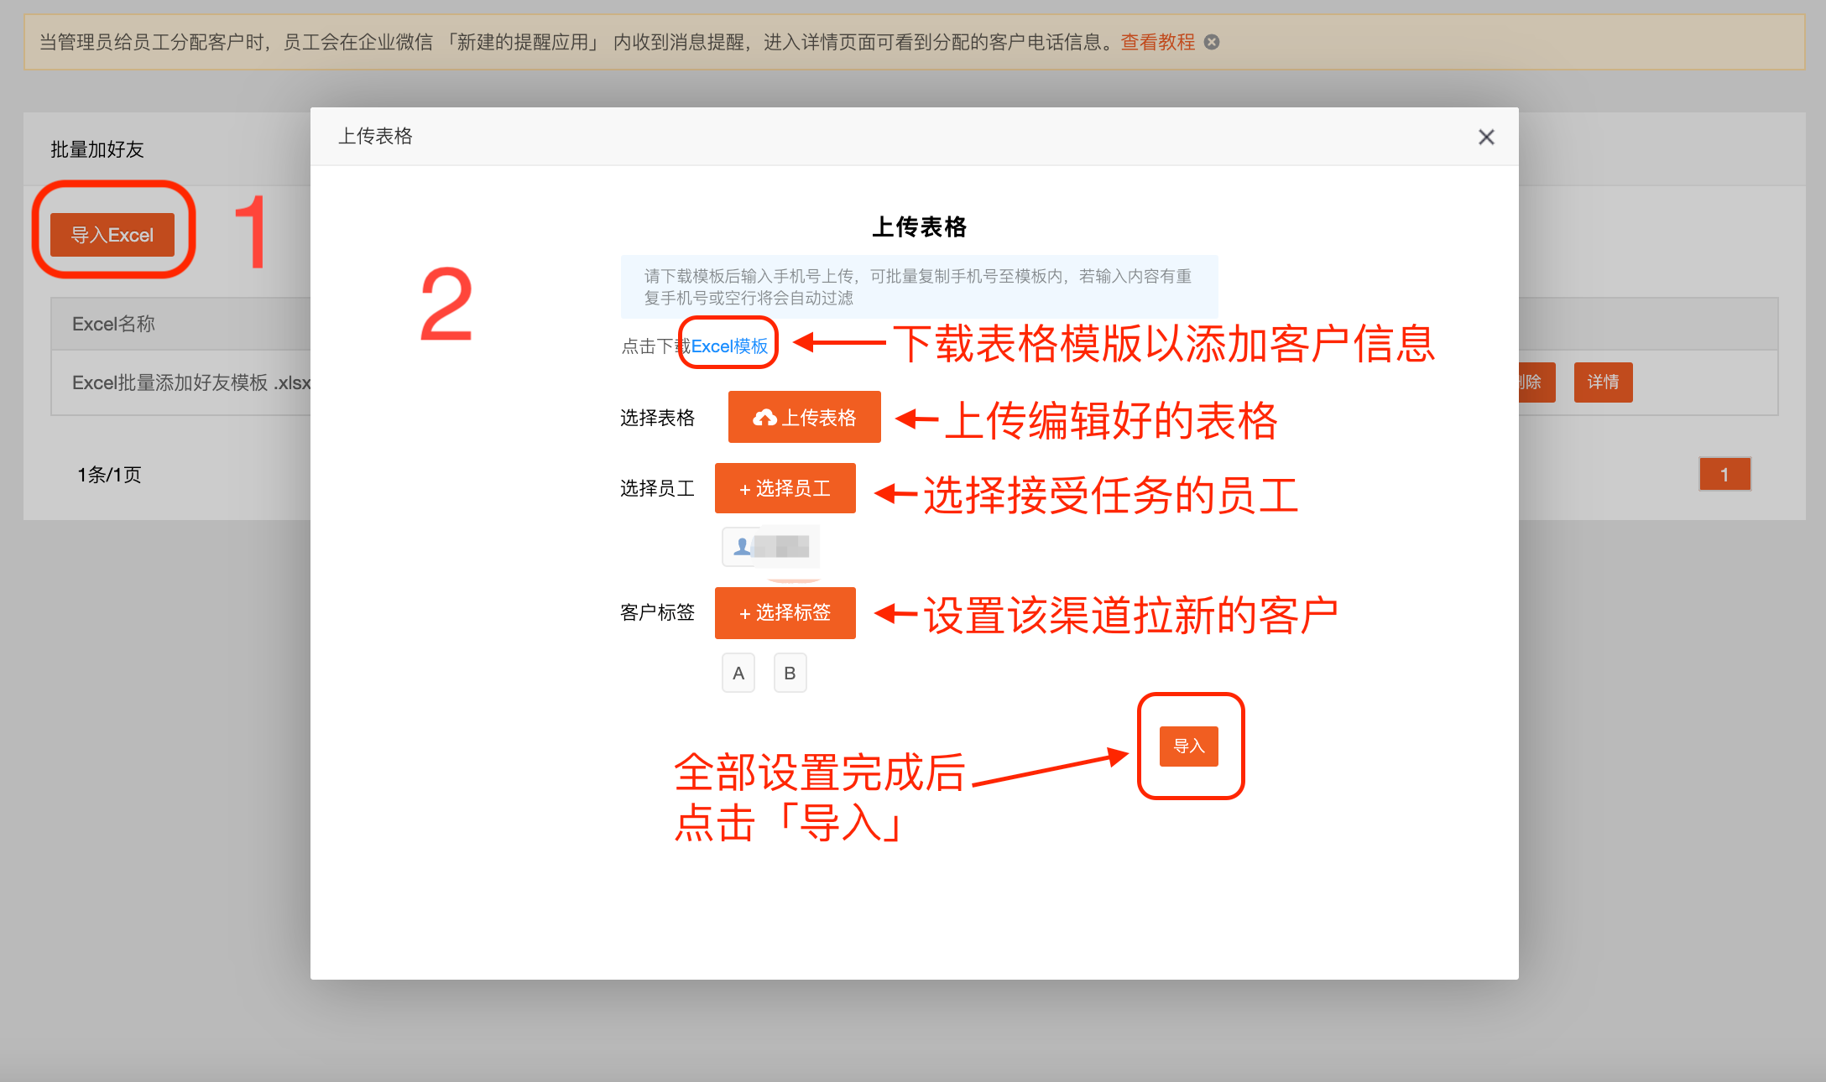The height and width of the screenshot is (1082, 1826).
Task: Close the 上传表格 dialog
Action: pos(1486,137)
